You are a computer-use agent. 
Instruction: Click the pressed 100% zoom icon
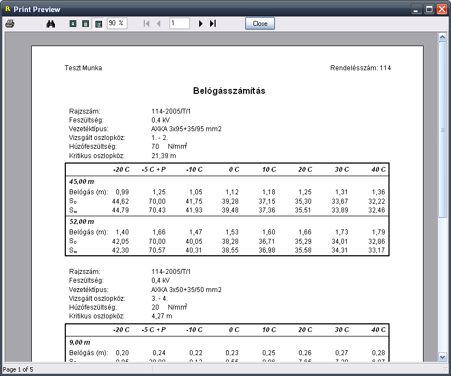click(x=99, y=24)
